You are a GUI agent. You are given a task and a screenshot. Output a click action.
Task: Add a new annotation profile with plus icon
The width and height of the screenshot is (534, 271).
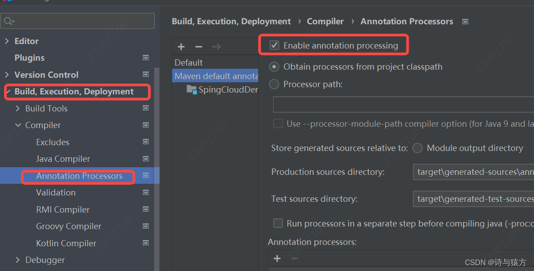(181, 47)
